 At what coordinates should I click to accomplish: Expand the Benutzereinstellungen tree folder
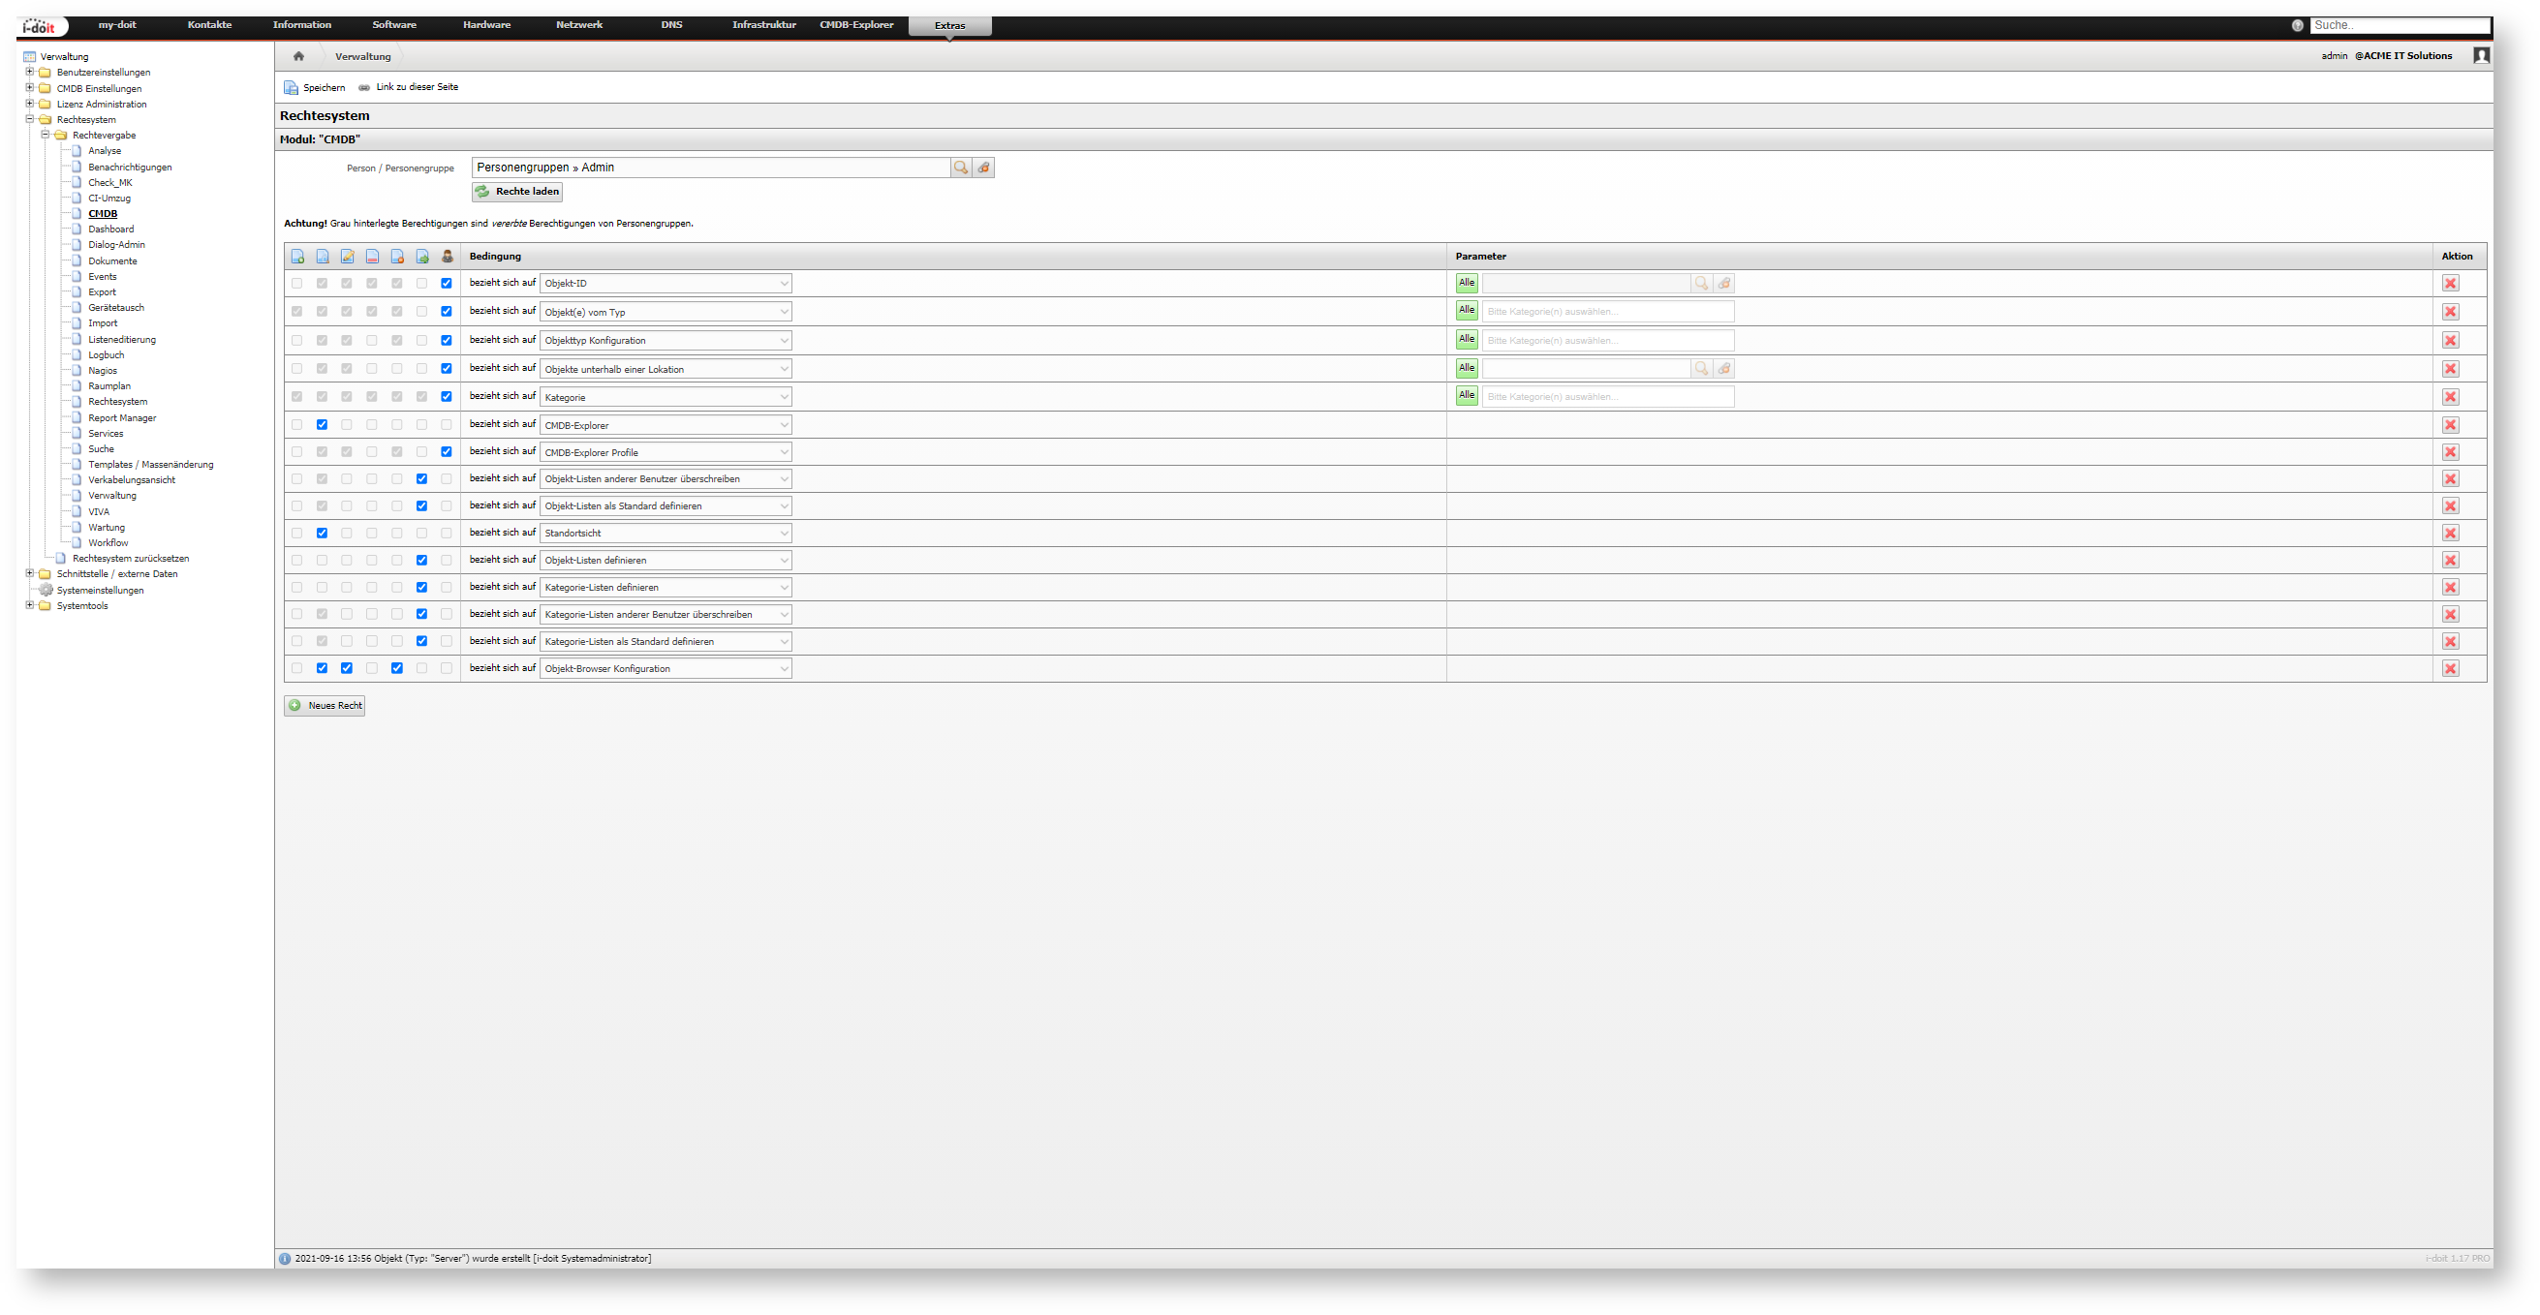pyautogui.click(x=30, y=72)
